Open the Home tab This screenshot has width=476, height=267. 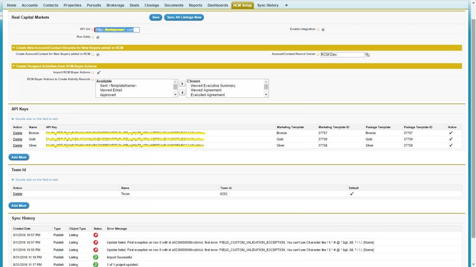[x=12, y=5]
